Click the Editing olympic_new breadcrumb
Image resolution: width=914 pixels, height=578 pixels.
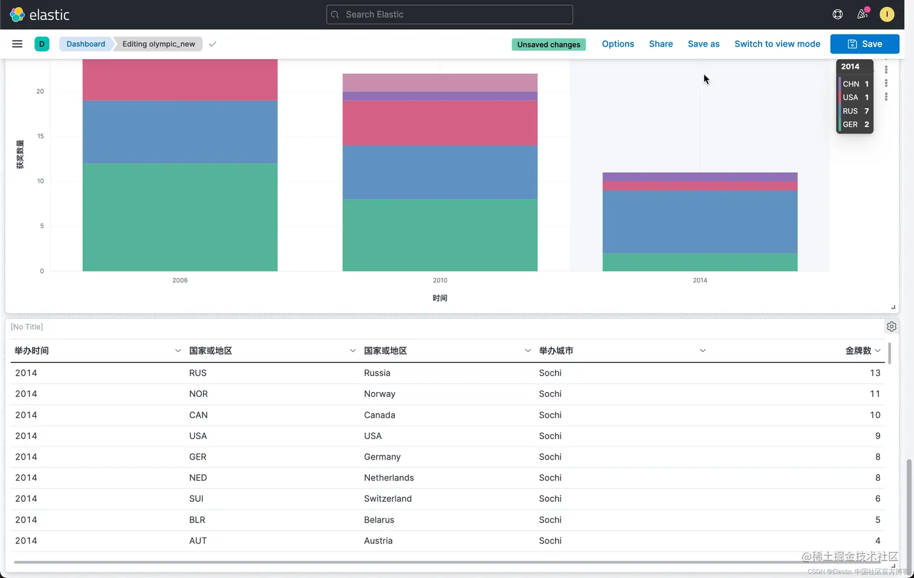point(158,44)
